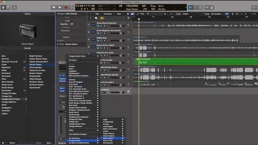Viewport: 258px width, 145px height.
Task: Toggle Waveform Zoom button
Action: click(x=227, y=14)
